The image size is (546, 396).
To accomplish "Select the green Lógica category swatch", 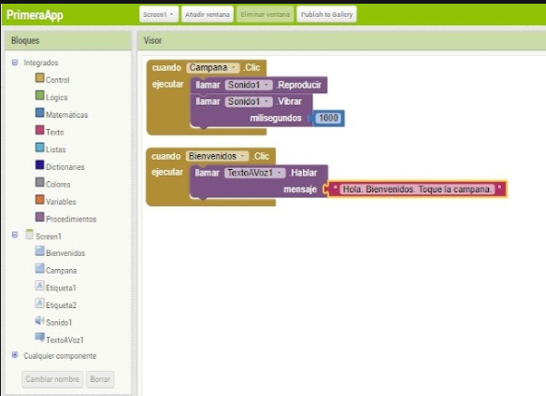I will click(x=39, y=95).
